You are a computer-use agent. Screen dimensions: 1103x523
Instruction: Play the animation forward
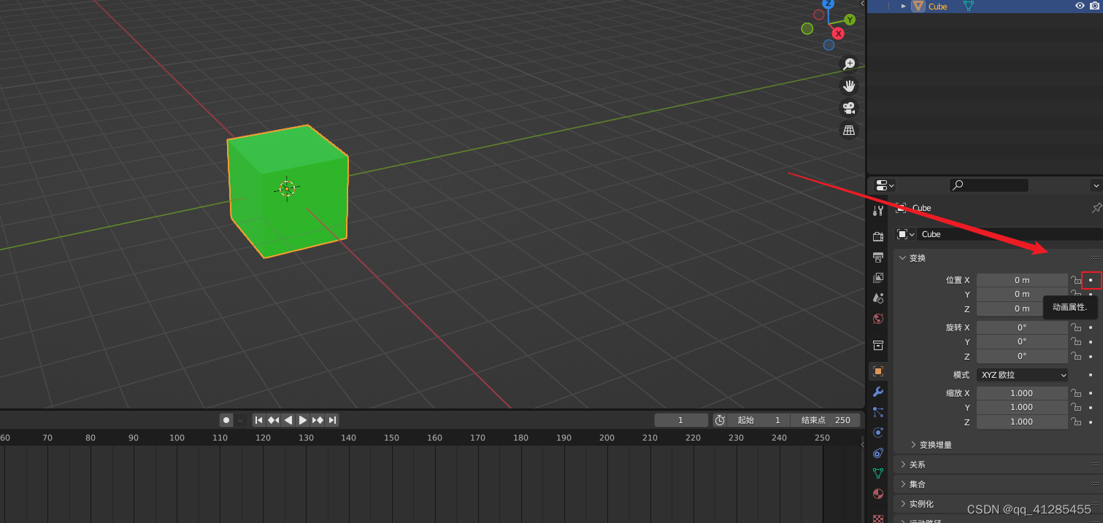(x=302, y=420)
